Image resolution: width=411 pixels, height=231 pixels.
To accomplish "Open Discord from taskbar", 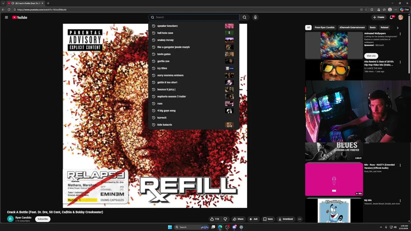I will (x=234, y=227).
